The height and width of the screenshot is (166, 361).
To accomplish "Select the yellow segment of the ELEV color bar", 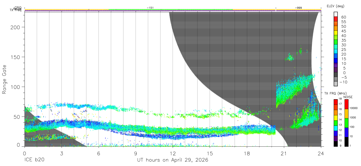I will coord(335,33).
